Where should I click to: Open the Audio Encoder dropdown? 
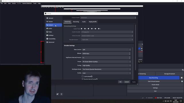[x=107, y=32]
